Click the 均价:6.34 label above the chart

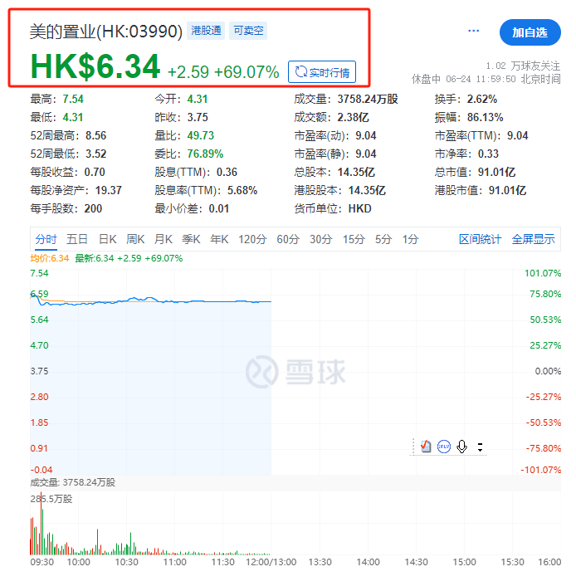tap(50, 258)
